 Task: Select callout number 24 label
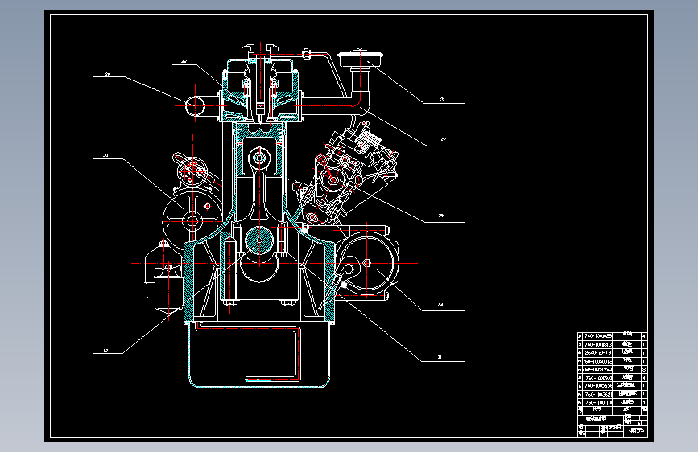(x=440, y=305)
